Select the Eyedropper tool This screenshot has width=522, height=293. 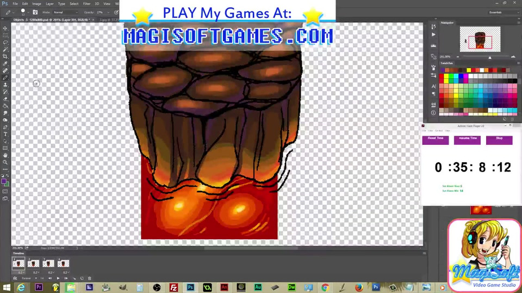pos(5,63)
